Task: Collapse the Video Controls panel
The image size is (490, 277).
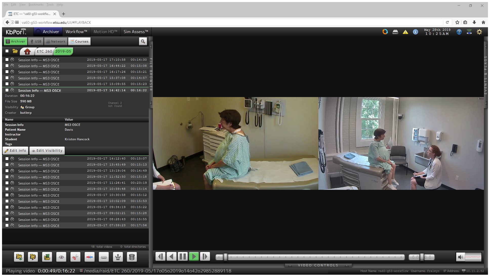Action: [318, 265]
